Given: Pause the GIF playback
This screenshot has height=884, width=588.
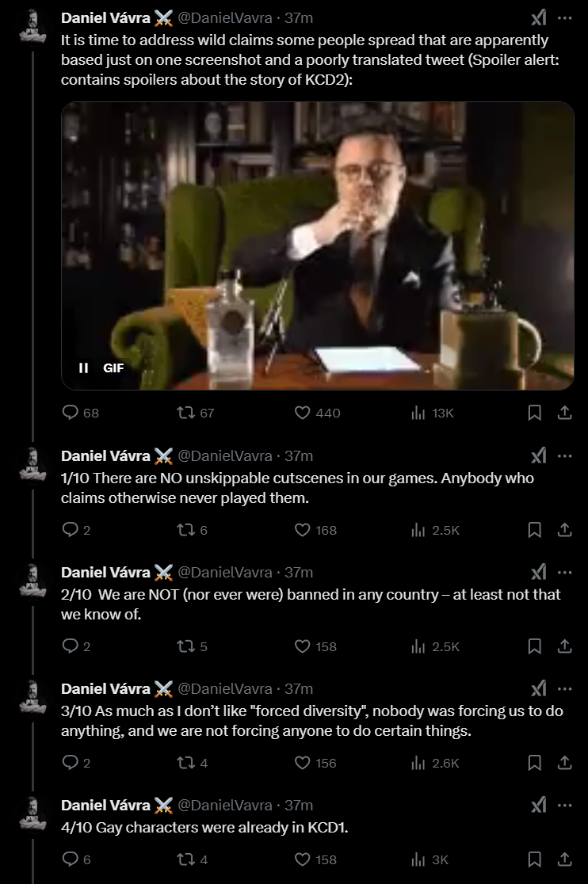Looking at the screenshot, I should click(x=83, y=368).
